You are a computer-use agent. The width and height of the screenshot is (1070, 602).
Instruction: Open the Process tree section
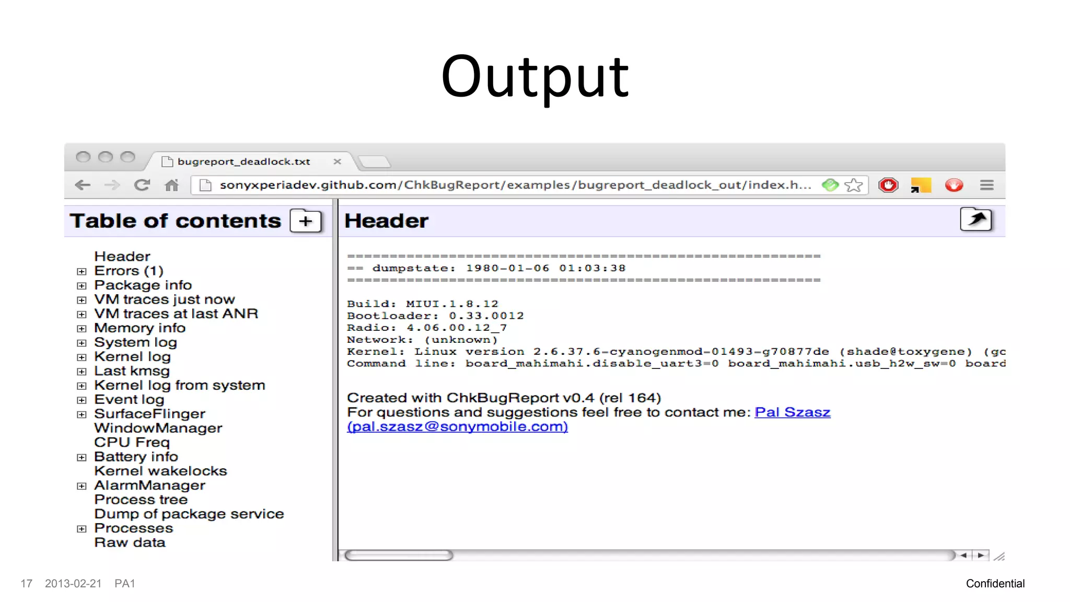[x=141, y=500]
